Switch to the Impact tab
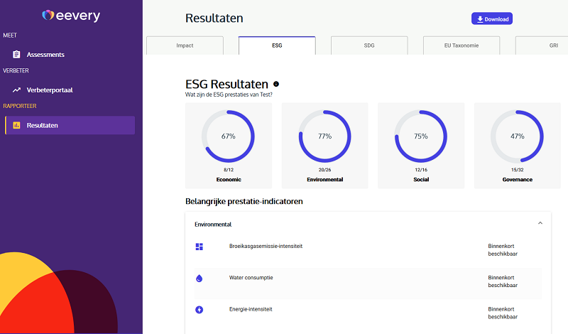568x334 pixels. [185, 45]
